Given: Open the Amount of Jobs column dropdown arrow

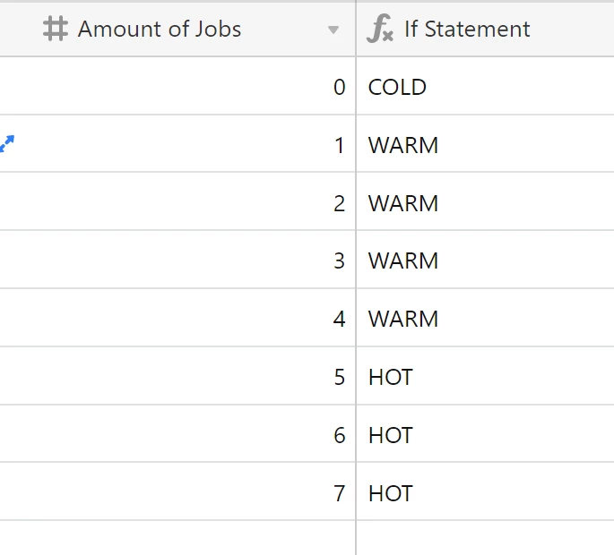Looking at the screenshot, I should (333, 30).
